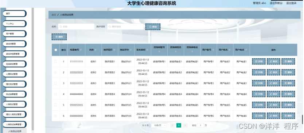304x133 pixels.
Task: Tick checkbox for row 3333333333
Action: coord(56,83)
